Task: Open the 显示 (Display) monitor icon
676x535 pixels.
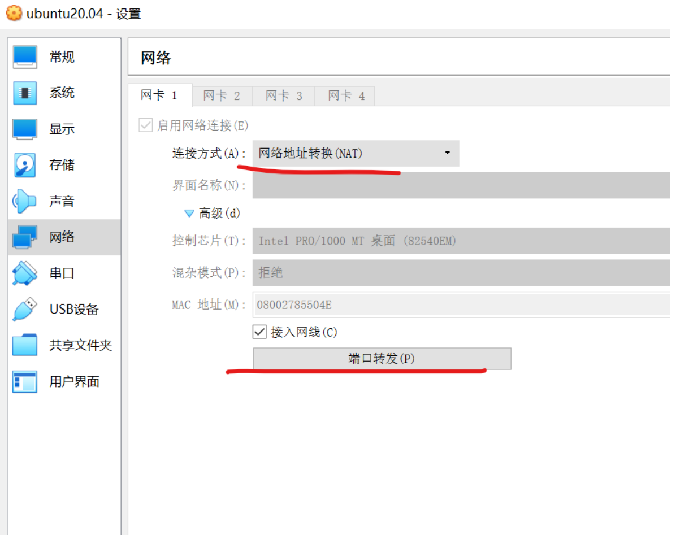Action: coord(25,129)
